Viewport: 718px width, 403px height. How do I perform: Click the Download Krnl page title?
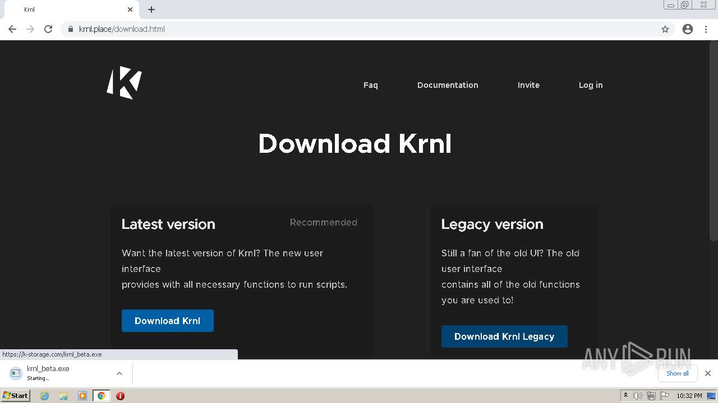click(x=355, y=144)
